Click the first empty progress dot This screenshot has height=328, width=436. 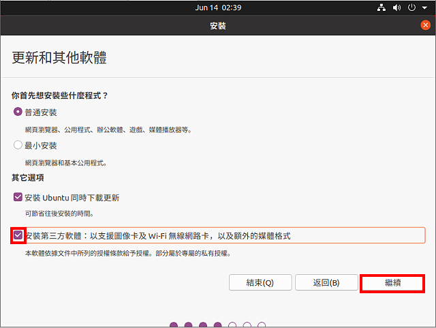click(232, 325)
